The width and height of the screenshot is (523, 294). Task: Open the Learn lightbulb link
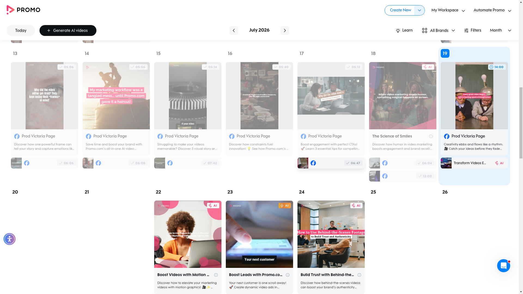tap(404, 30)
